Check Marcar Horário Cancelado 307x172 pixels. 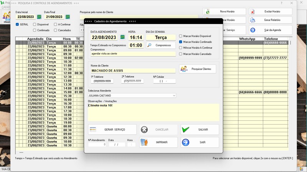[180, 54]
